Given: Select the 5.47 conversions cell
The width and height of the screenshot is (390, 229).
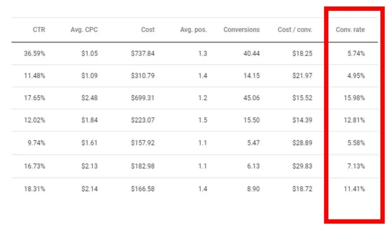Looking at the screenshot, I should coord(253,143).
